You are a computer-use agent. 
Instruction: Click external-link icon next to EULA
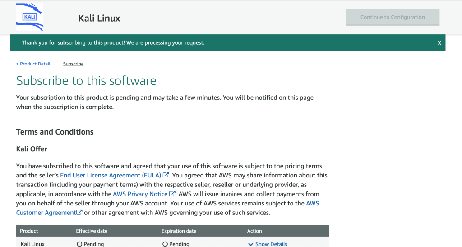coord(166,175)
